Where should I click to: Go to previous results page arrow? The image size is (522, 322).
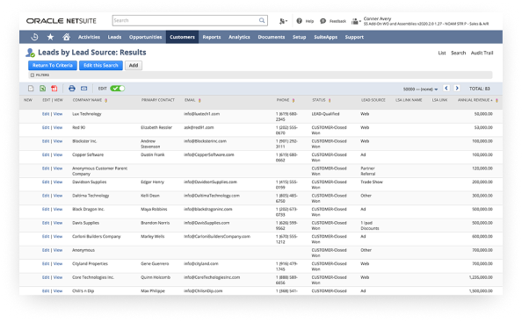pos(446,88)
